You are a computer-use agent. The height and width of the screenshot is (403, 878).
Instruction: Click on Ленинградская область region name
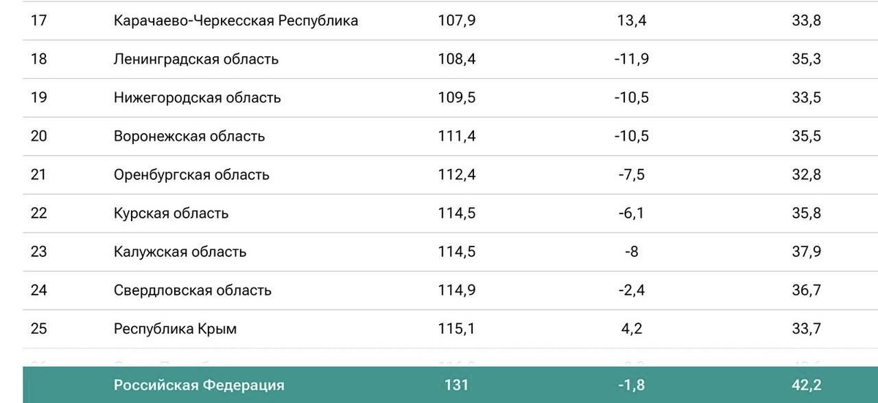click(x=196, y=59)
